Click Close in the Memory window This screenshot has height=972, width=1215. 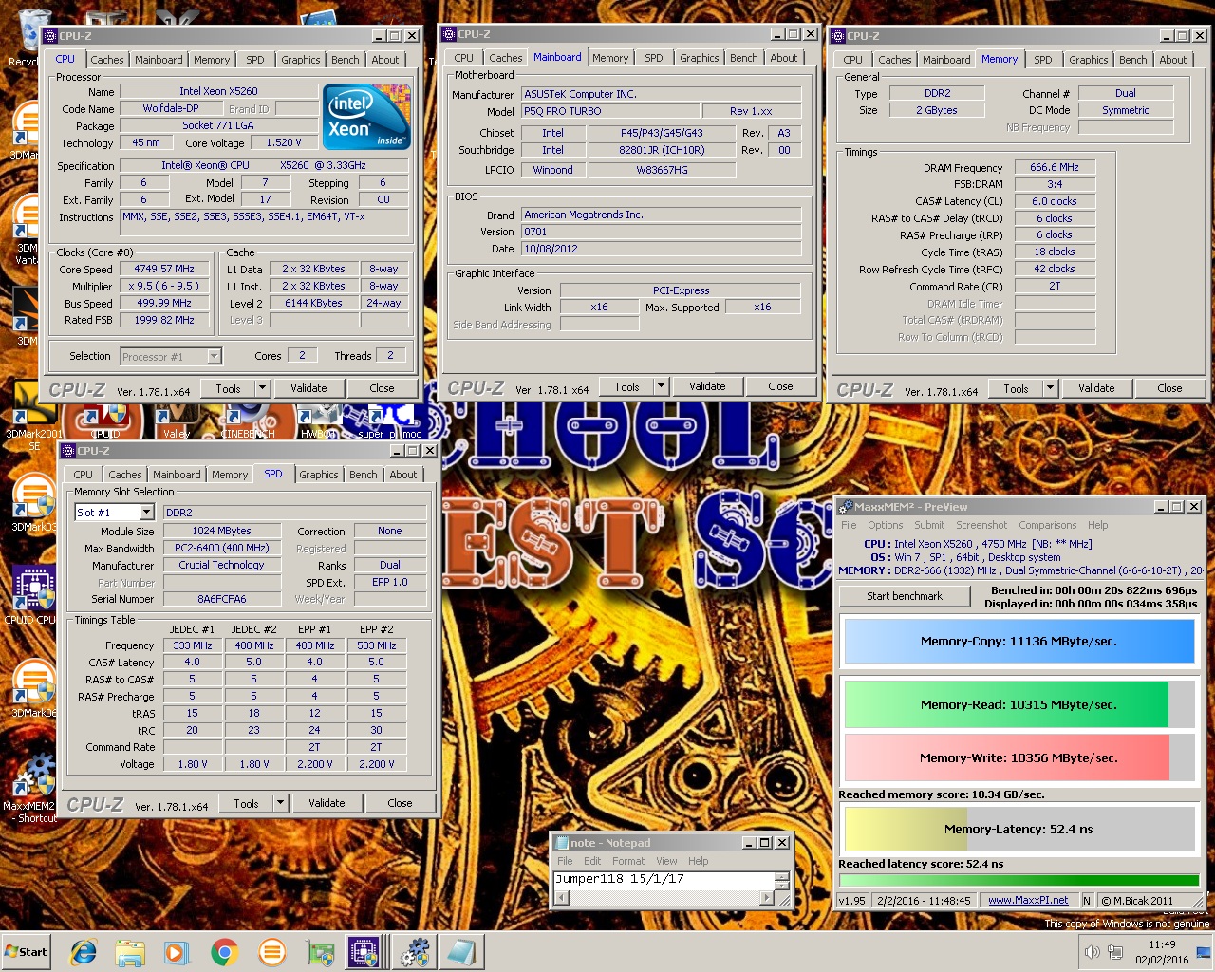[x=1169, y=388]
